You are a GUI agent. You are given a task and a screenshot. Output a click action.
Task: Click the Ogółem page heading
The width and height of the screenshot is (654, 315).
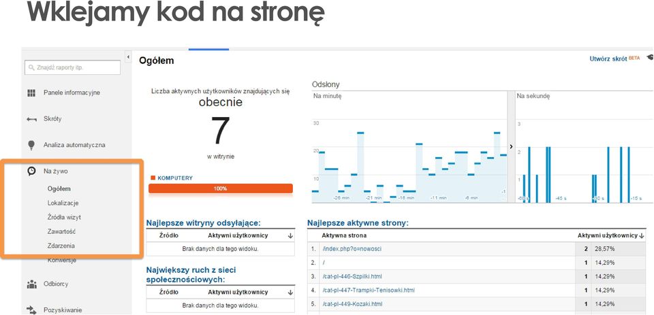tap(157, 61)
